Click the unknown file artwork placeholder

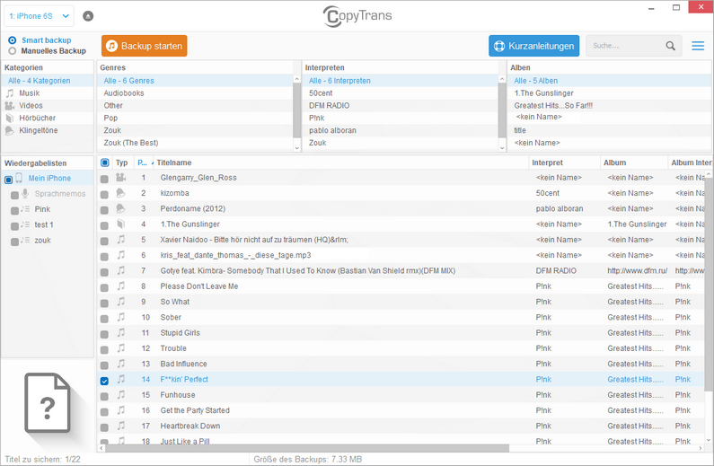click(x=48, y=402)
